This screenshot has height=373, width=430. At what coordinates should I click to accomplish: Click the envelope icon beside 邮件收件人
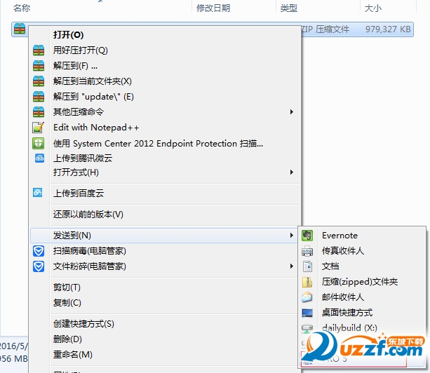[x=307, y=297]
